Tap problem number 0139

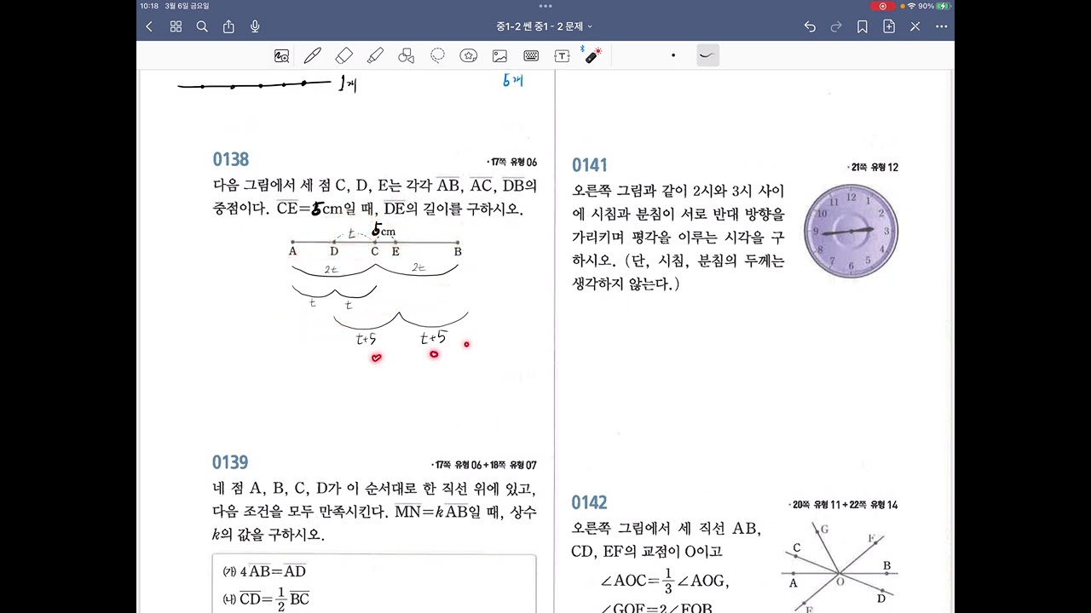click(x=230, y=462)
